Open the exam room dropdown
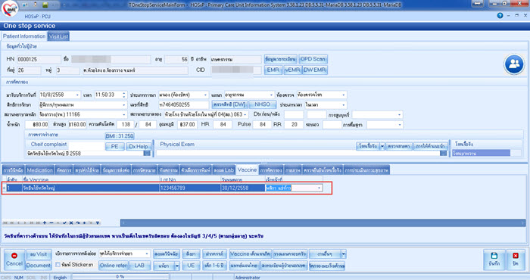This screenshot has width=530, height=280. (x=344, y=95)
